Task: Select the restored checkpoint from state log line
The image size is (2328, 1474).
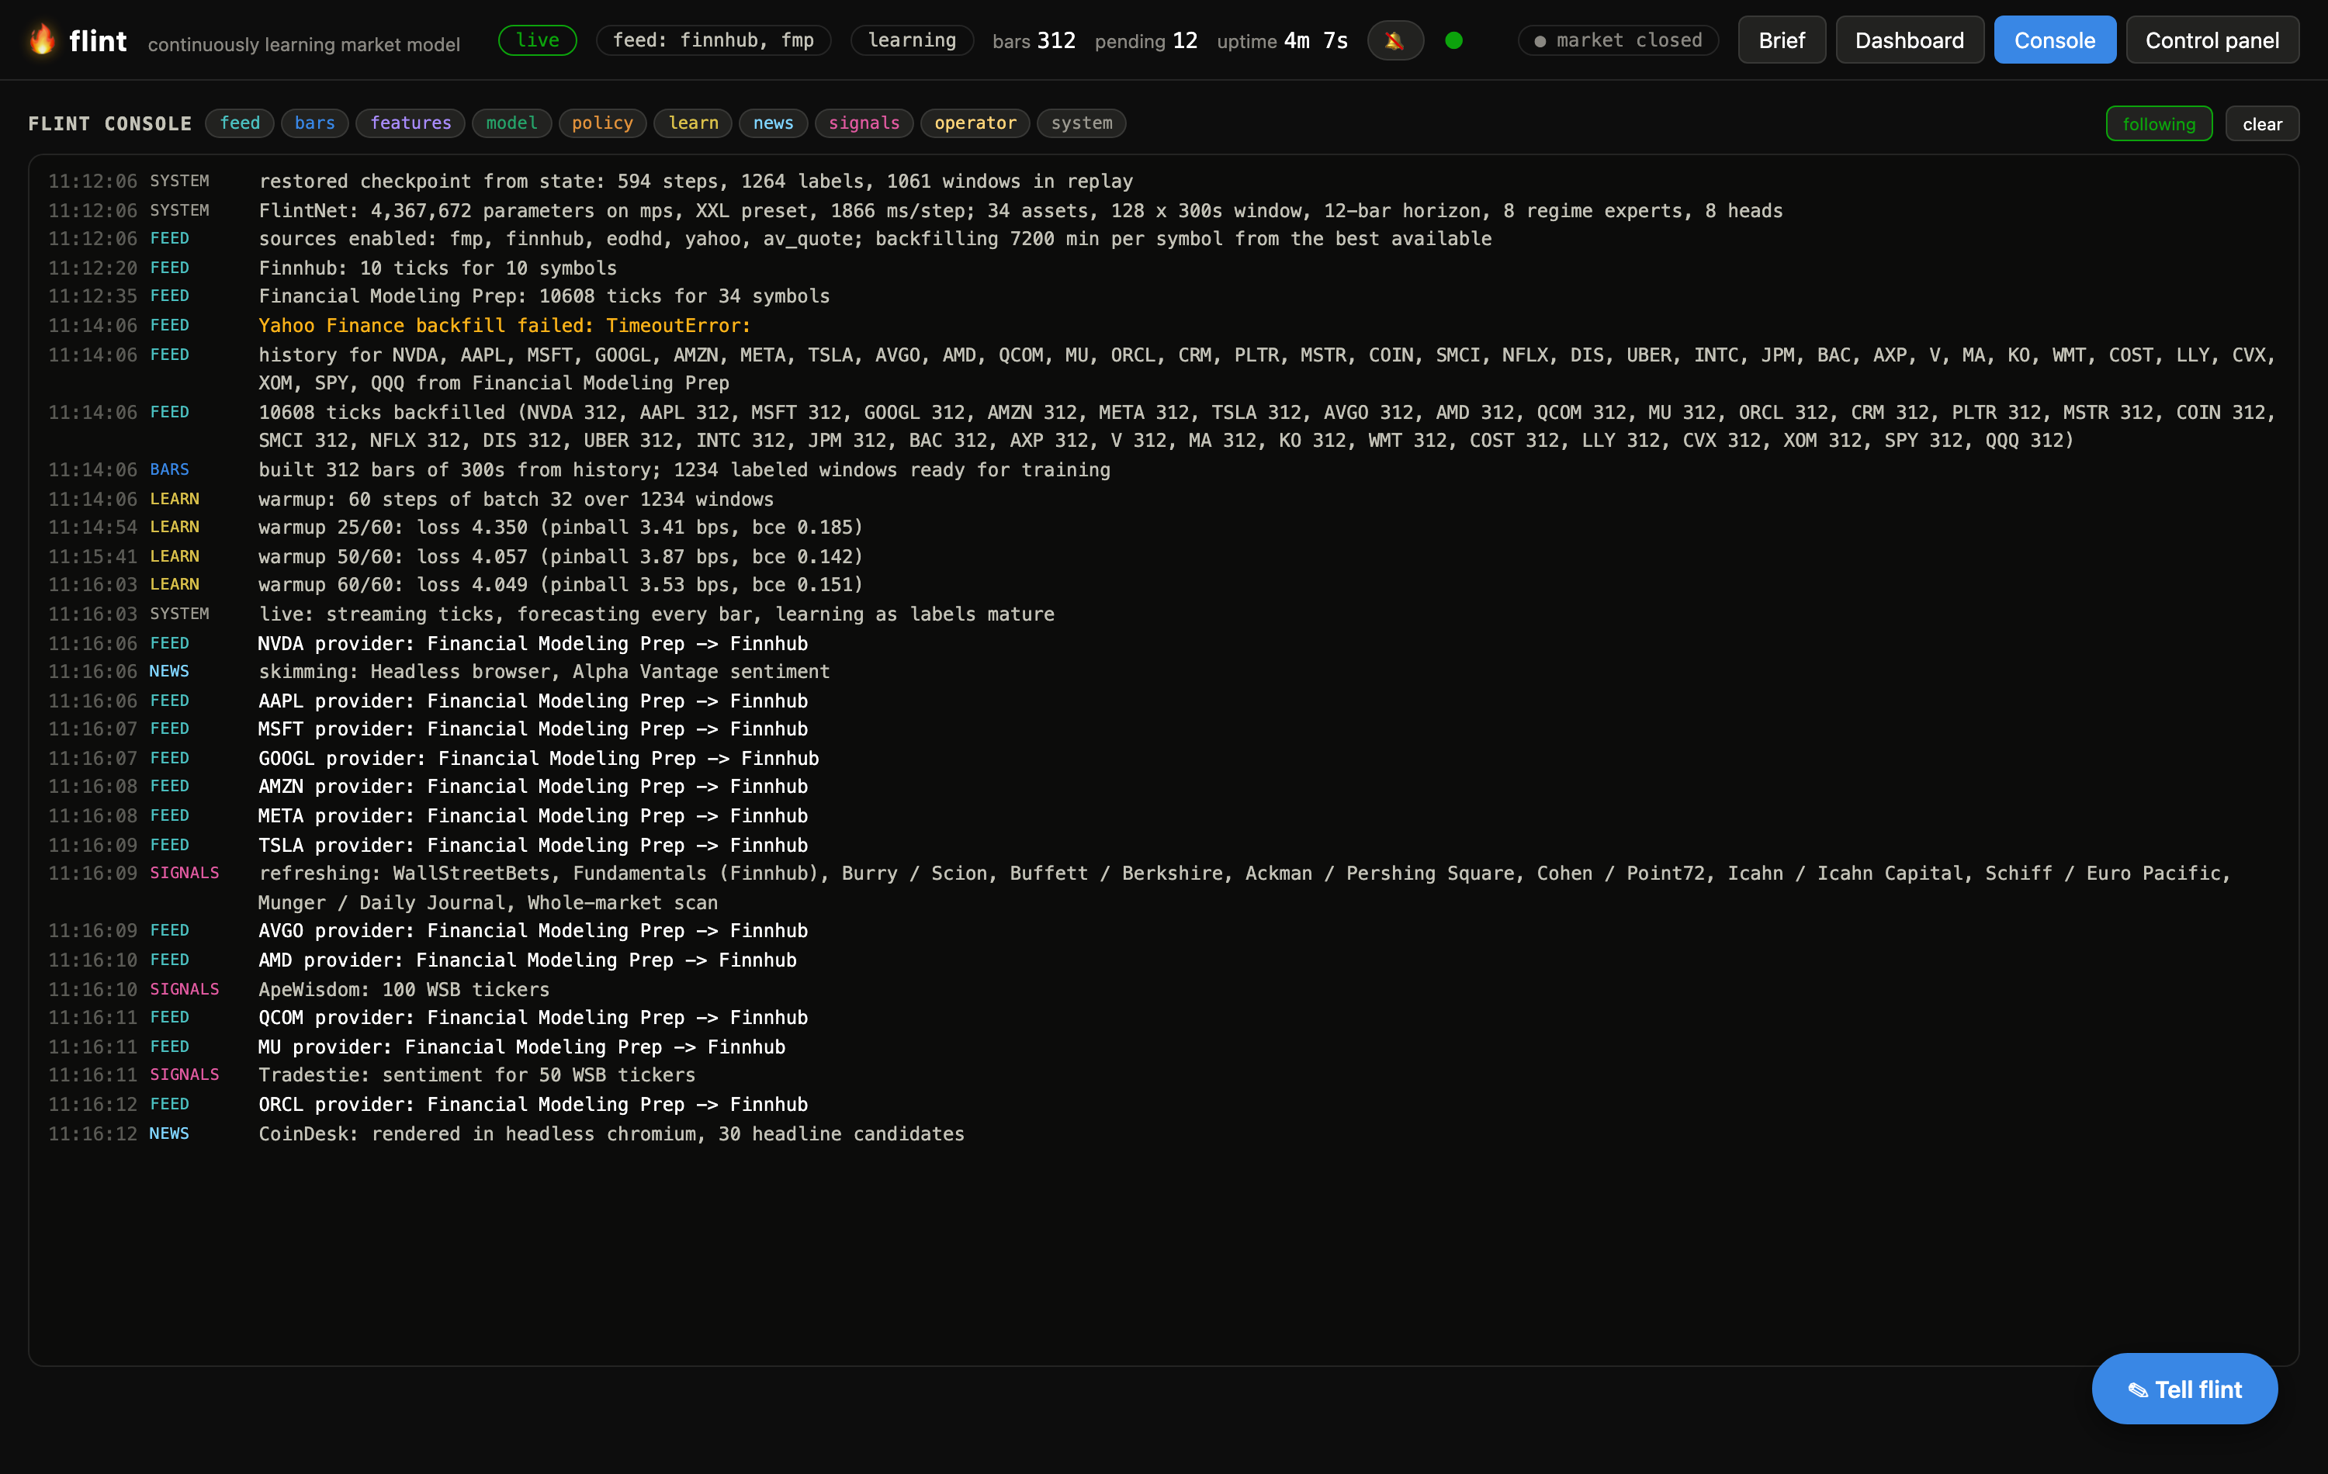Action: click(x=1163, y=181)
